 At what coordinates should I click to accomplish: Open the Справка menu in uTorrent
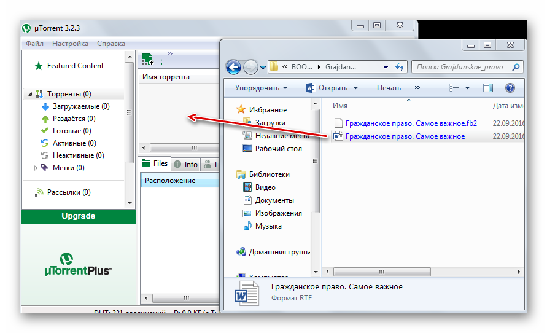(x=111, y=44)
